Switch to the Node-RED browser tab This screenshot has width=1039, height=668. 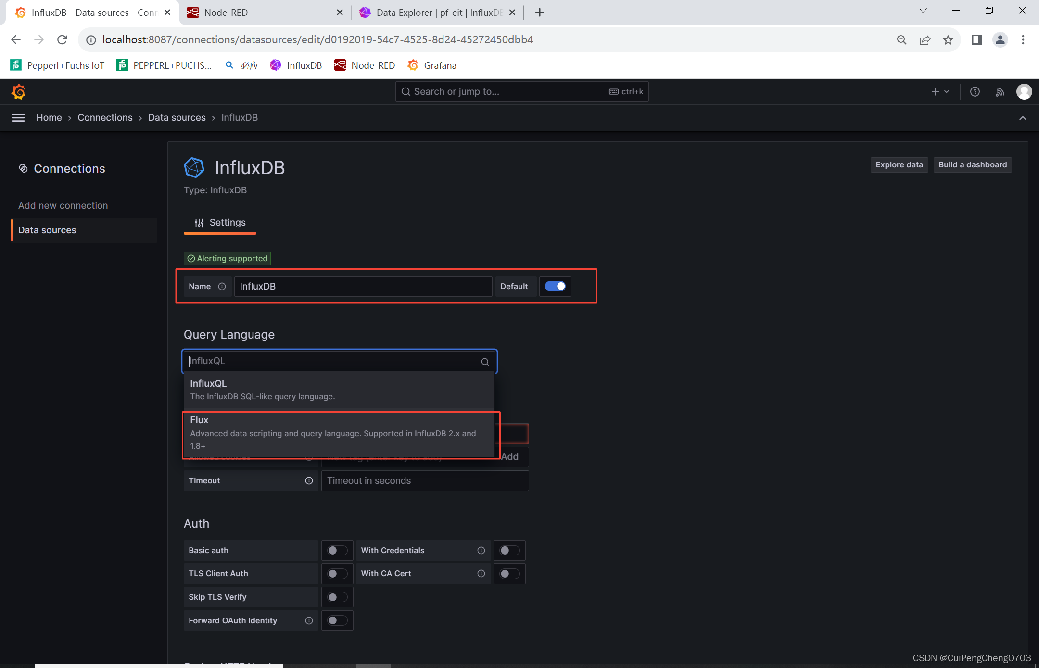(265, 13)
